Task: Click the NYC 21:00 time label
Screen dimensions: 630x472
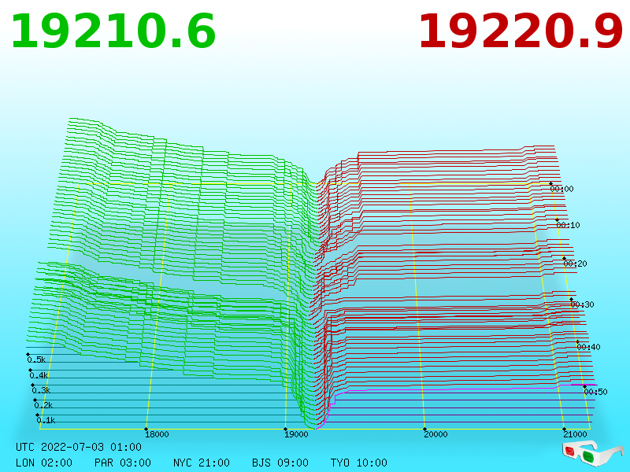Action: [202, 463]
